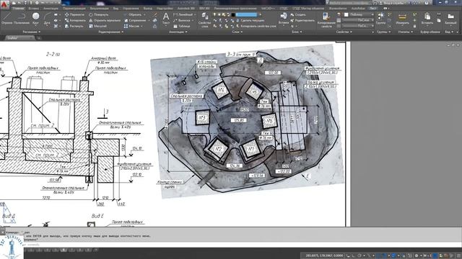Click Создать block button

coord(298,14)
